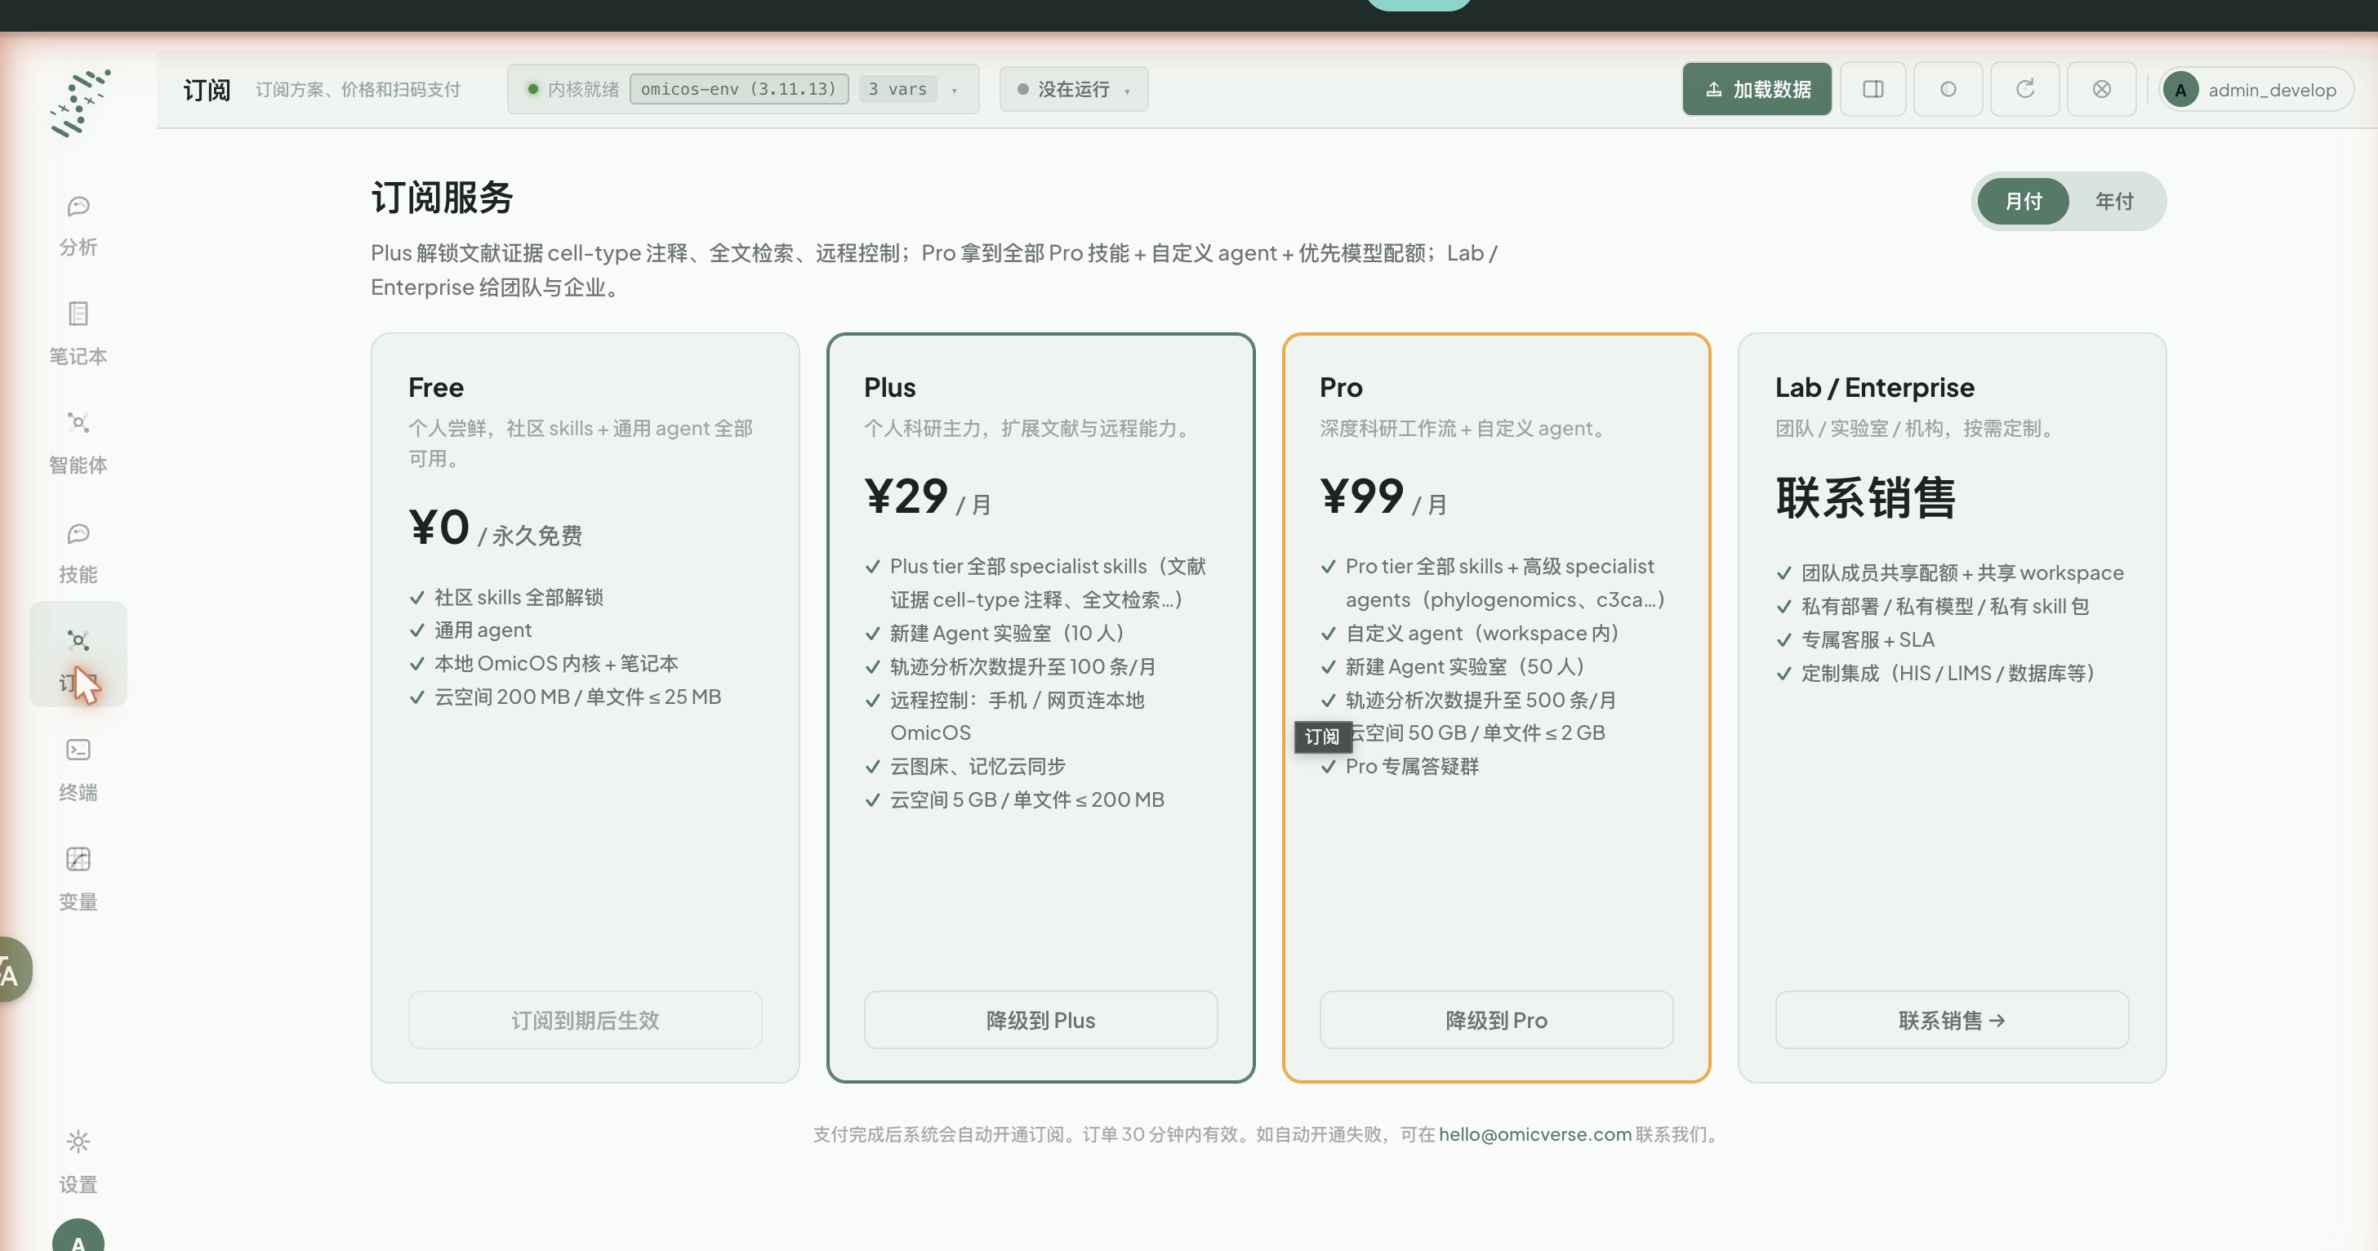Click 团队成员共享配额 + 共享 workspace line
The height and width of the screenshot is (1251, 2378).
1962,573
